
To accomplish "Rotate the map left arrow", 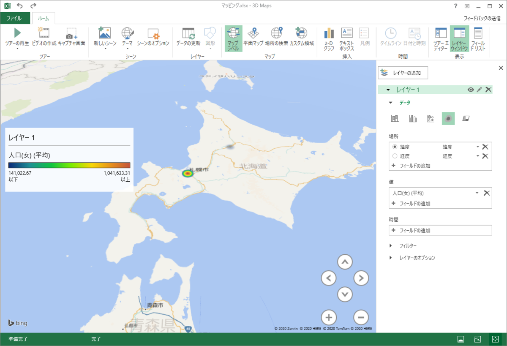I will (x=329, y=278).
